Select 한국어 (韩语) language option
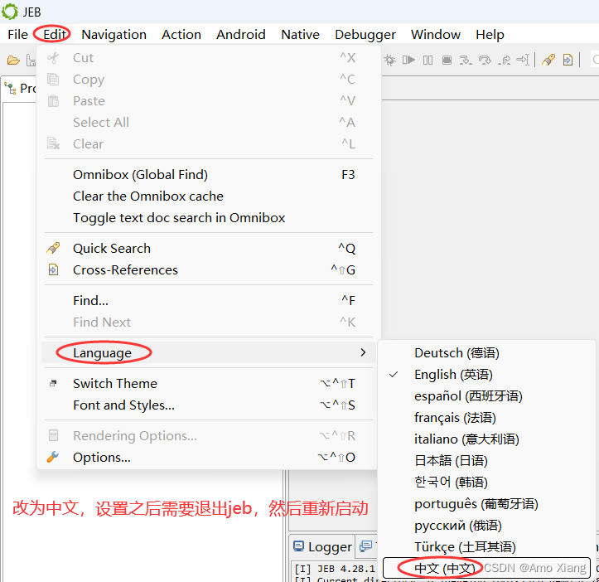Viewport: 599px width, 582px height. (486, 482)
